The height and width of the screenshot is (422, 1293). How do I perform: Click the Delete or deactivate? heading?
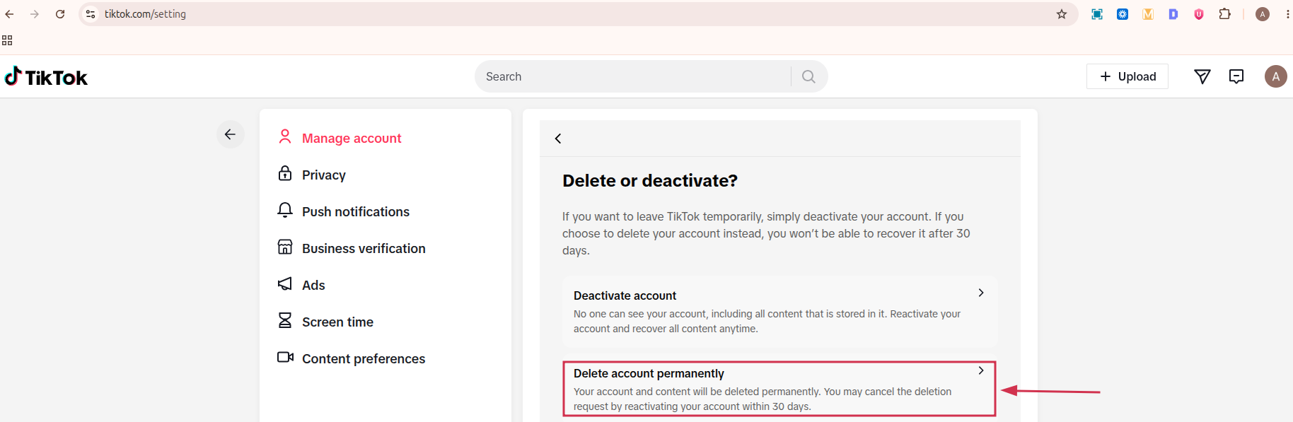[x=650, y=181]
